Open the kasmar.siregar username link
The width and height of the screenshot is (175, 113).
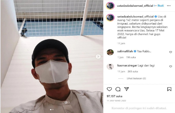coord(127,66)
